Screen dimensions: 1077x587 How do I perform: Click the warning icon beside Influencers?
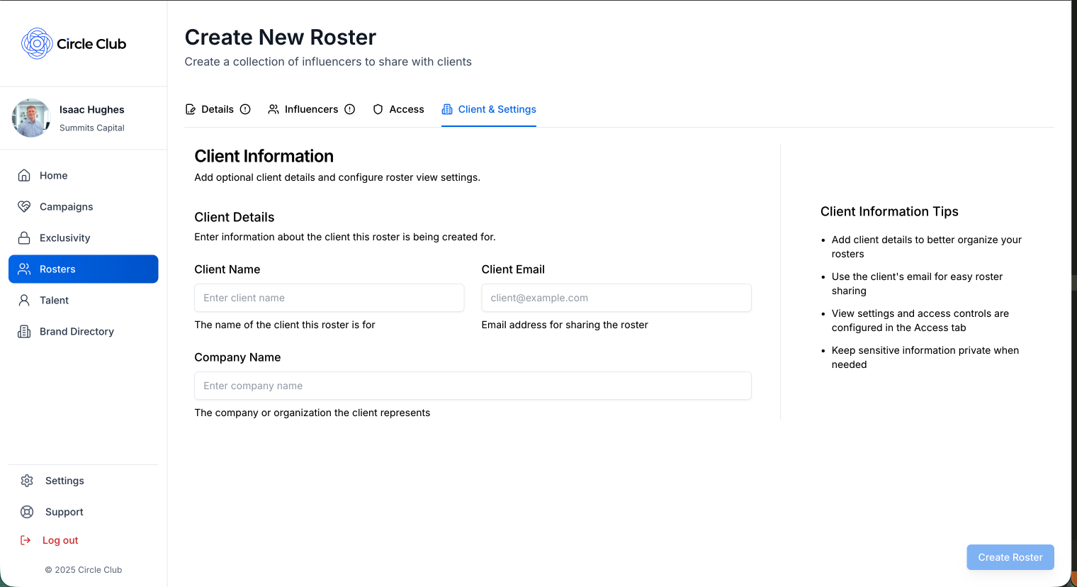tap(349, 109)
